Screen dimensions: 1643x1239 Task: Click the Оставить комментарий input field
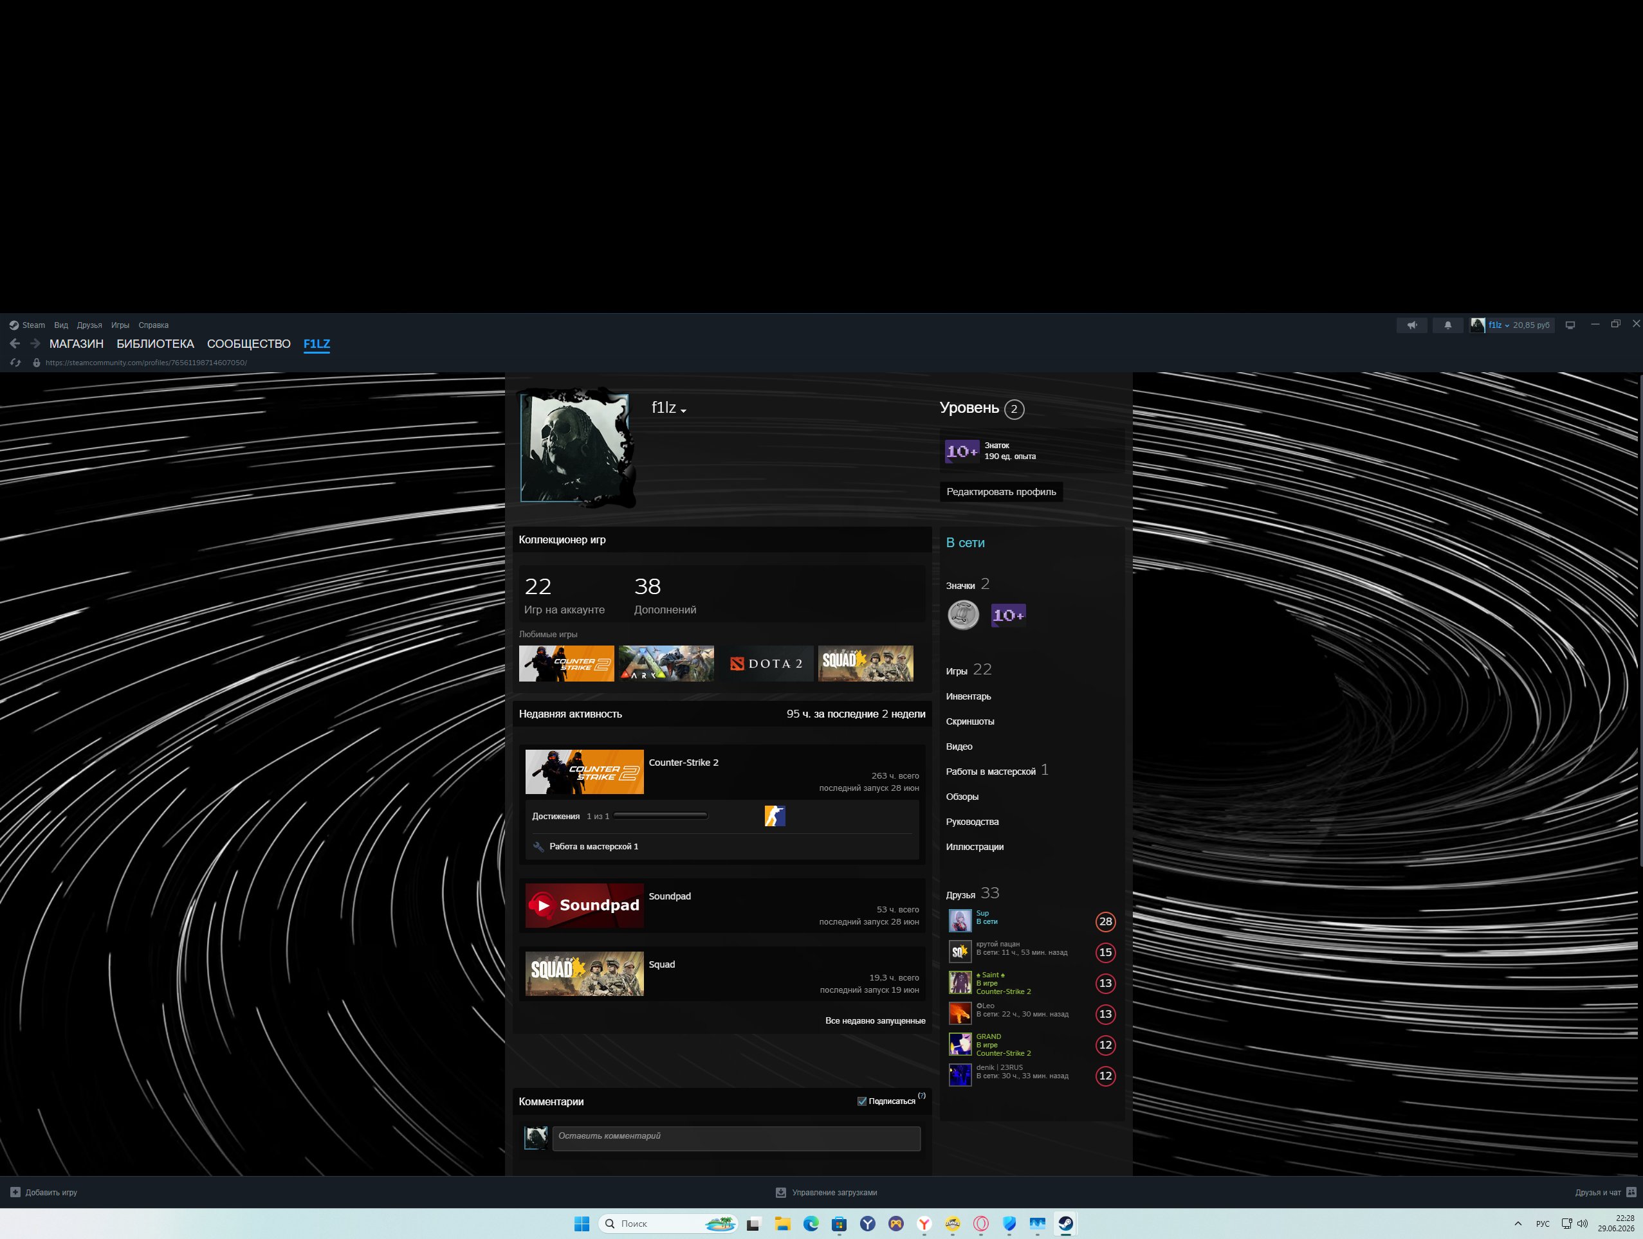tap(736, 1139)
